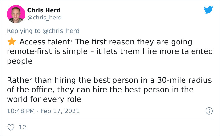Click the Twitter bird logo
Image resolution: width=220 pixels, height=136 pixels.
pyautogui.click(x=208, y=10)
